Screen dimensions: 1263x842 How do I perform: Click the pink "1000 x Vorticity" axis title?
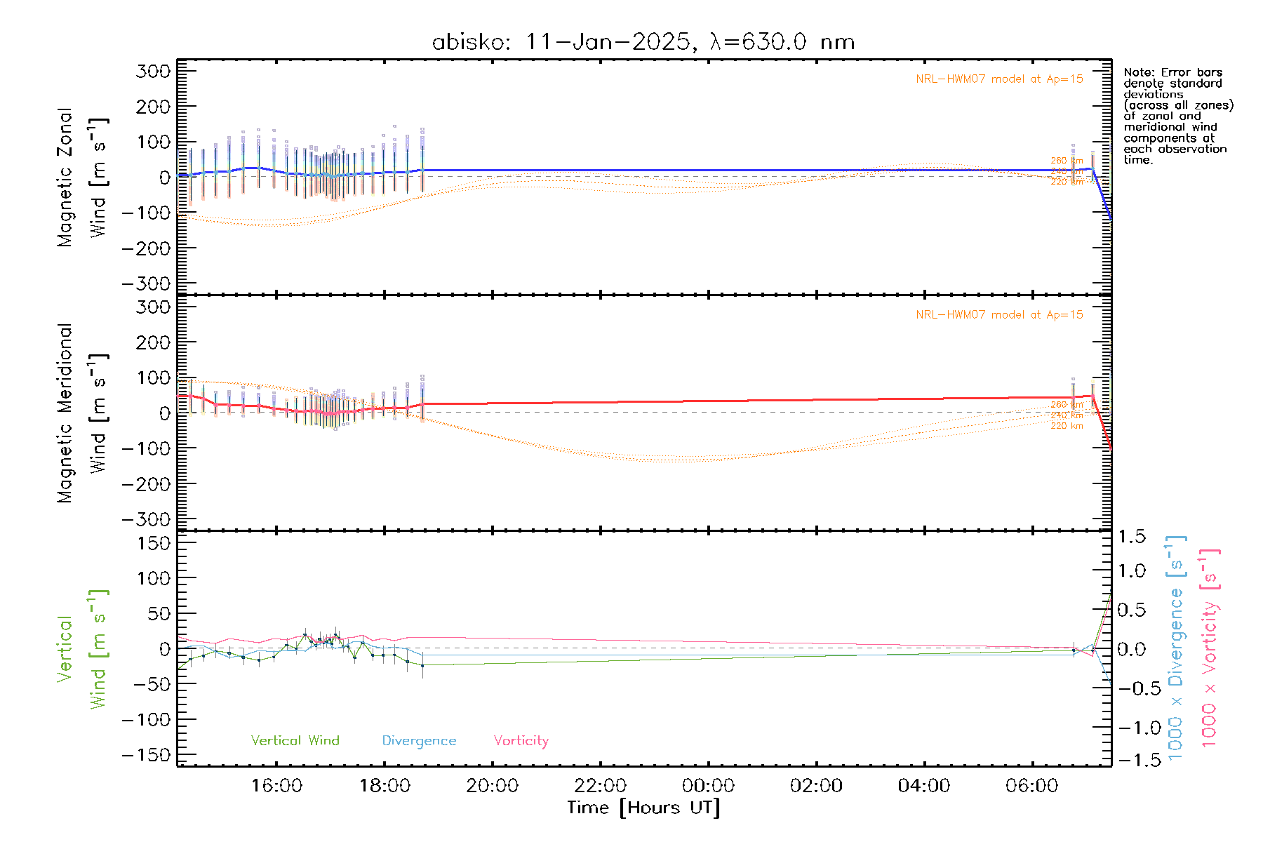(1209, 649)
